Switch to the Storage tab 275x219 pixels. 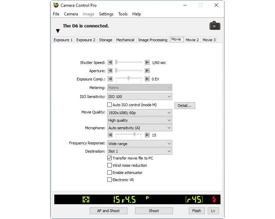(x=106, y=40)
